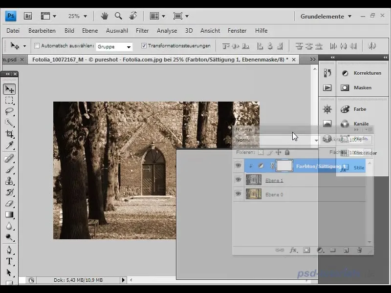
Task: Hide the Ebene 1 layer
Action: tap(238, 180)
